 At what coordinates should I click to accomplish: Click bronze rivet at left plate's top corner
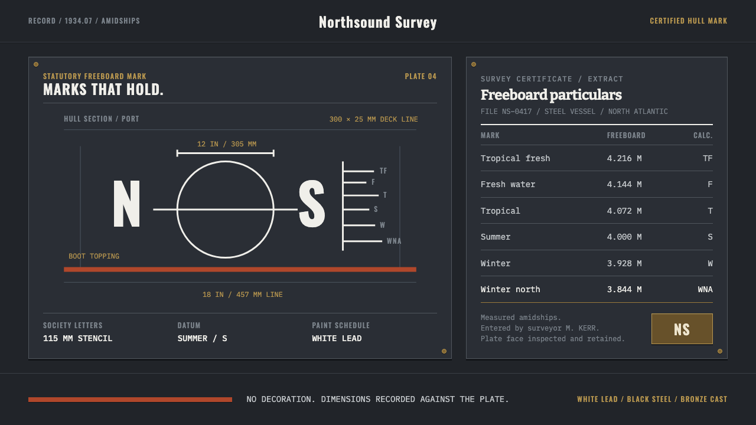(36, 64)
